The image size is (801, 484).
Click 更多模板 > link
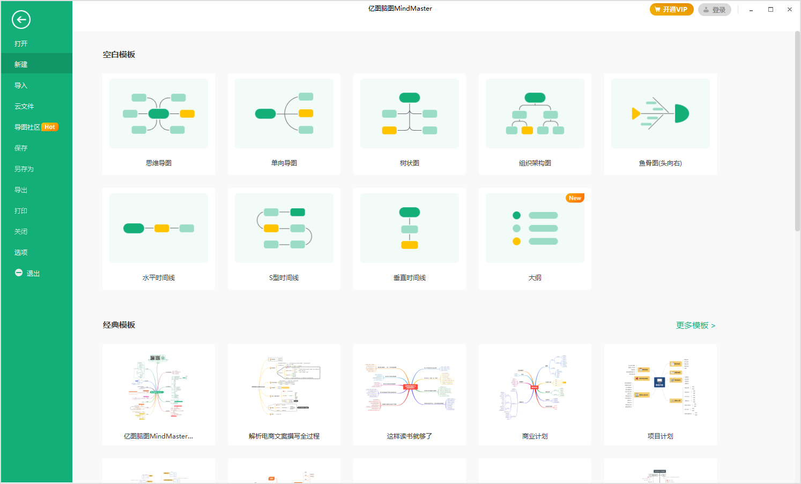point(695,326)
